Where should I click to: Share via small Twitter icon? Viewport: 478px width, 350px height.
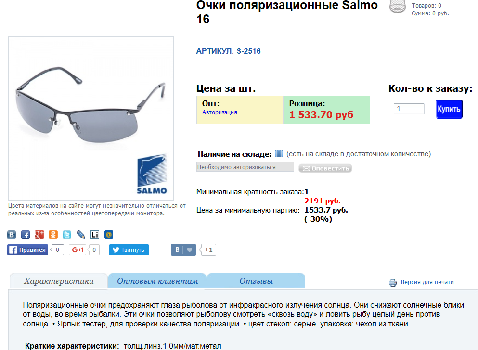(x=67, y=235)
